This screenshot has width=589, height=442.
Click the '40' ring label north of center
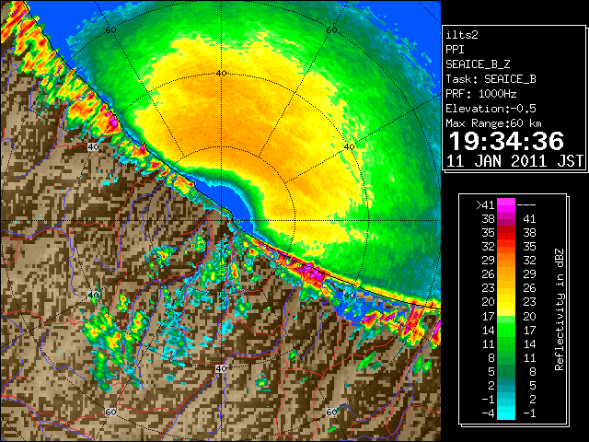pyautogui.click(x=221, y=74)
